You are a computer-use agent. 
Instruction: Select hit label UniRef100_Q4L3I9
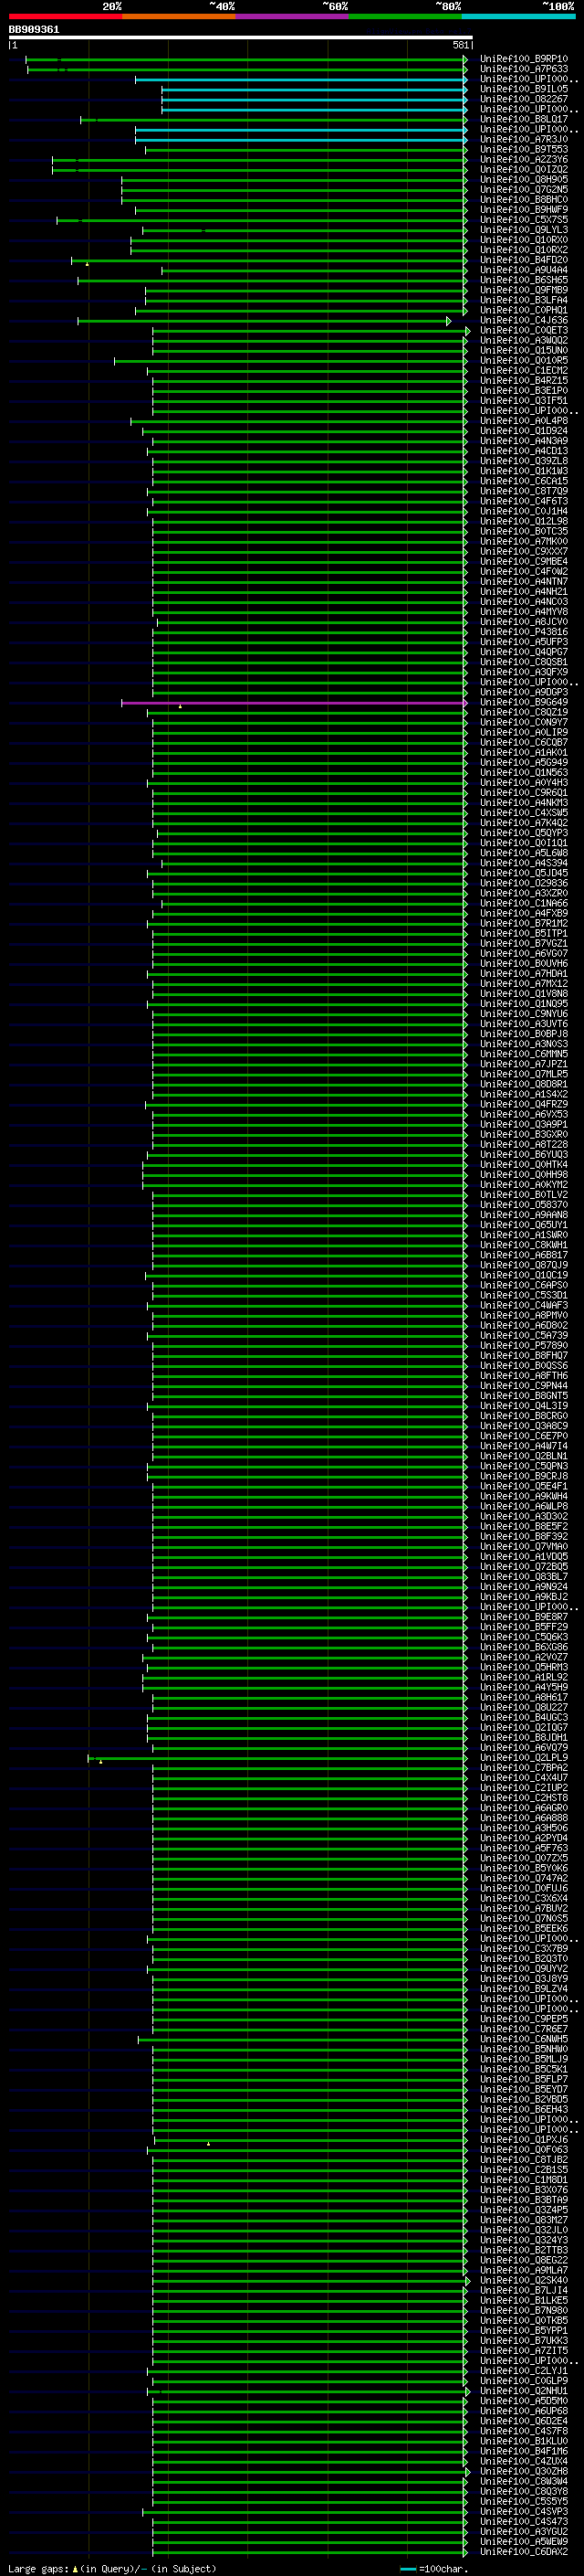coord(523,1406)
